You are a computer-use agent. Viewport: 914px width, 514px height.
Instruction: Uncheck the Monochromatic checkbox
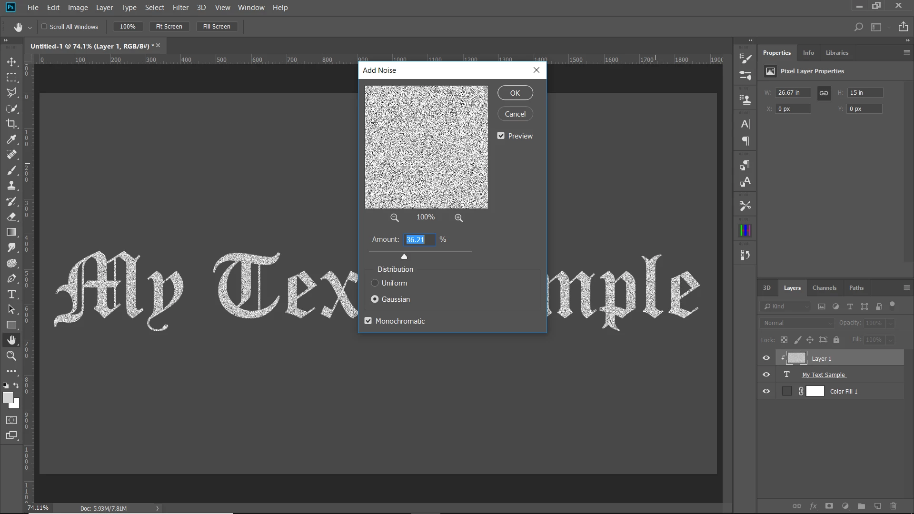[x=368, y=321]
